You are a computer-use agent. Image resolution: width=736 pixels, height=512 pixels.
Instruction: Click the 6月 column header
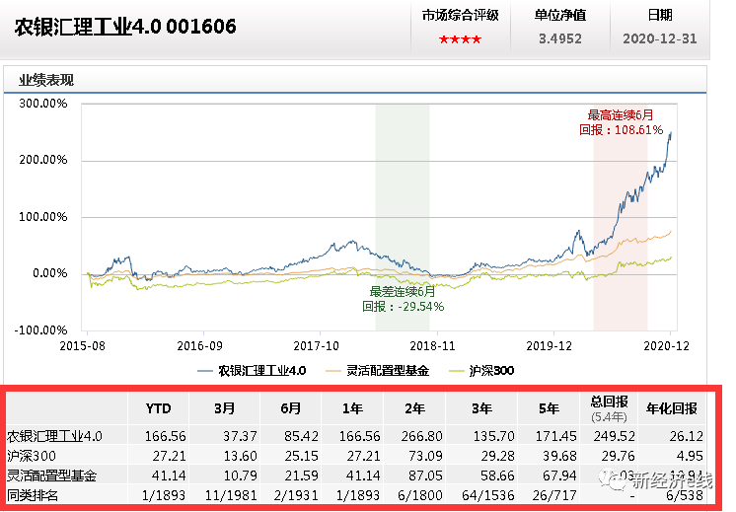pos(290,408)
